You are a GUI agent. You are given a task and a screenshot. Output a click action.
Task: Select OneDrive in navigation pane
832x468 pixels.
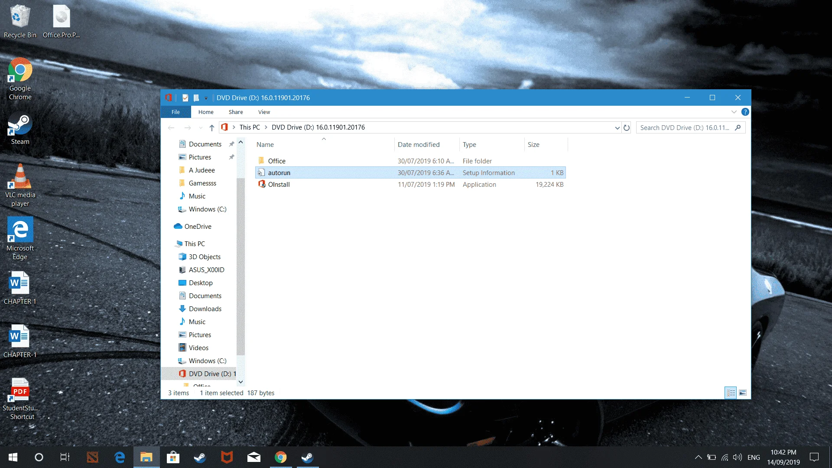coord(198,227)
